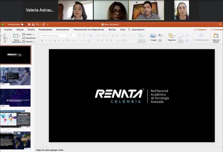Open the Diseño layout dropdown in ribbon
This screenshot has height=152, width=223.
(28, 34)
